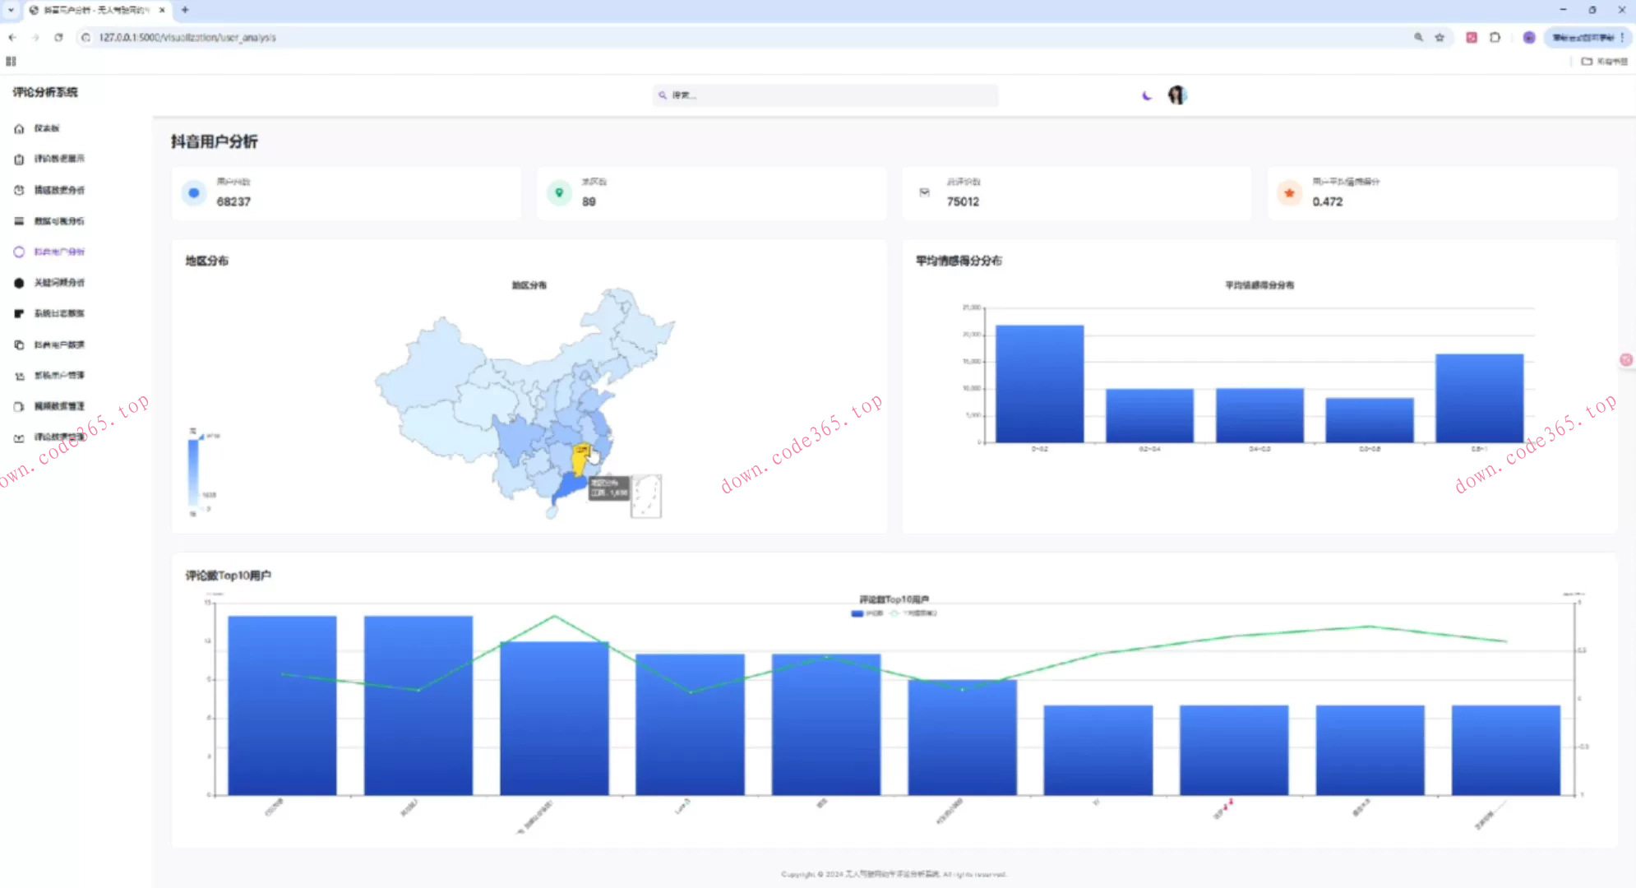Screen dimensions: 1636x888
Task: Open Chrome's three-dot menu
Action: pyautogui.click(x=1622, y=37)
